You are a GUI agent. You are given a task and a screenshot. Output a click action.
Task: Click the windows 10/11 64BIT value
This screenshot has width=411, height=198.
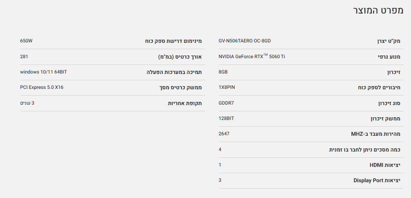tap(43, 72)
